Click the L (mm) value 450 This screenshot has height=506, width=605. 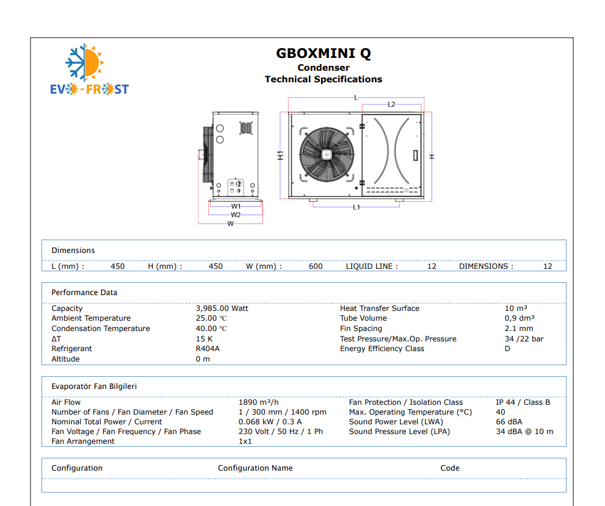pyautogui.click(x=118, y=266)
